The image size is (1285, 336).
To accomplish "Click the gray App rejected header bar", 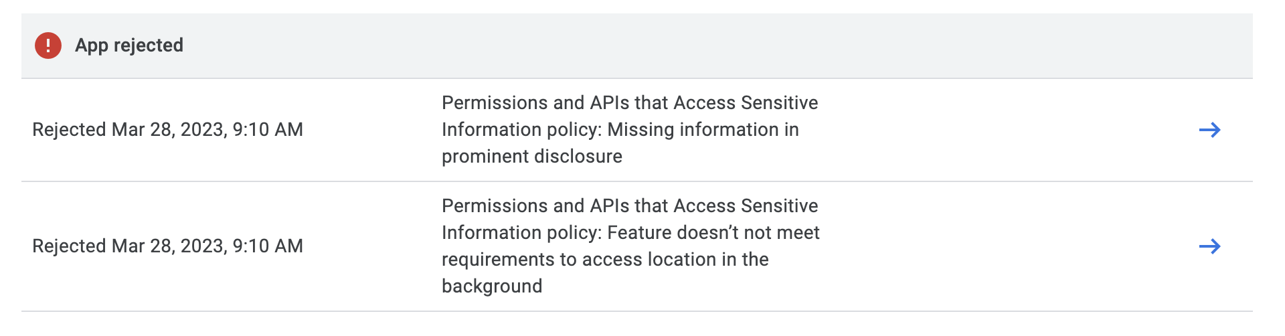I will tap(669, 46).
